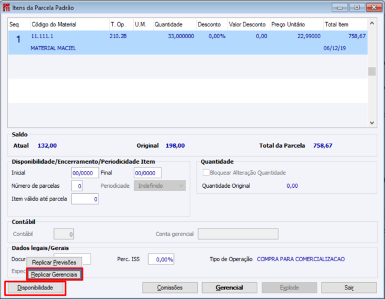
Task: Click the Número de parcelas field
Action: [x=77, y=186]
